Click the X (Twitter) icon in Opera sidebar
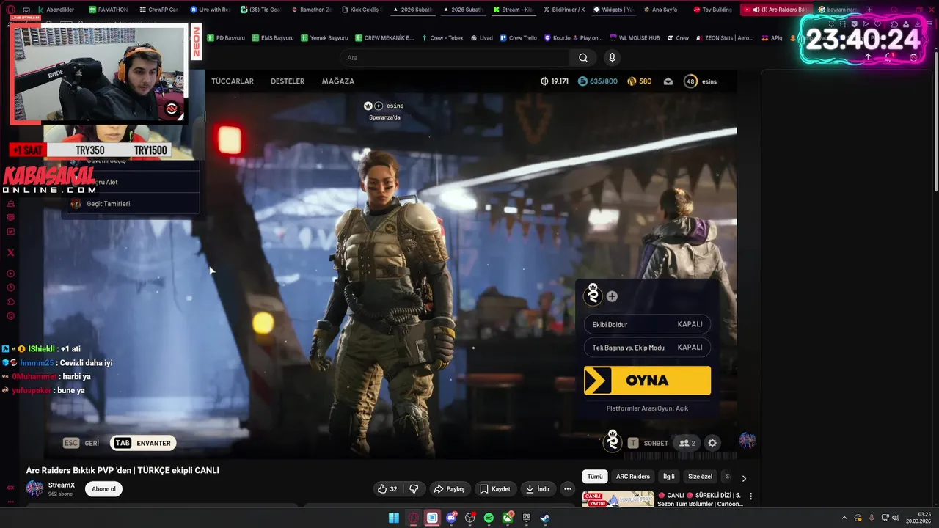939x528 pixels. click(x=10, y=252)
